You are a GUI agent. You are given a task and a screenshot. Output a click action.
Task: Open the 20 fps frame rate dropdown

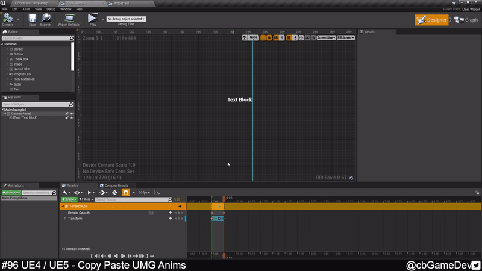pos(144,193)
